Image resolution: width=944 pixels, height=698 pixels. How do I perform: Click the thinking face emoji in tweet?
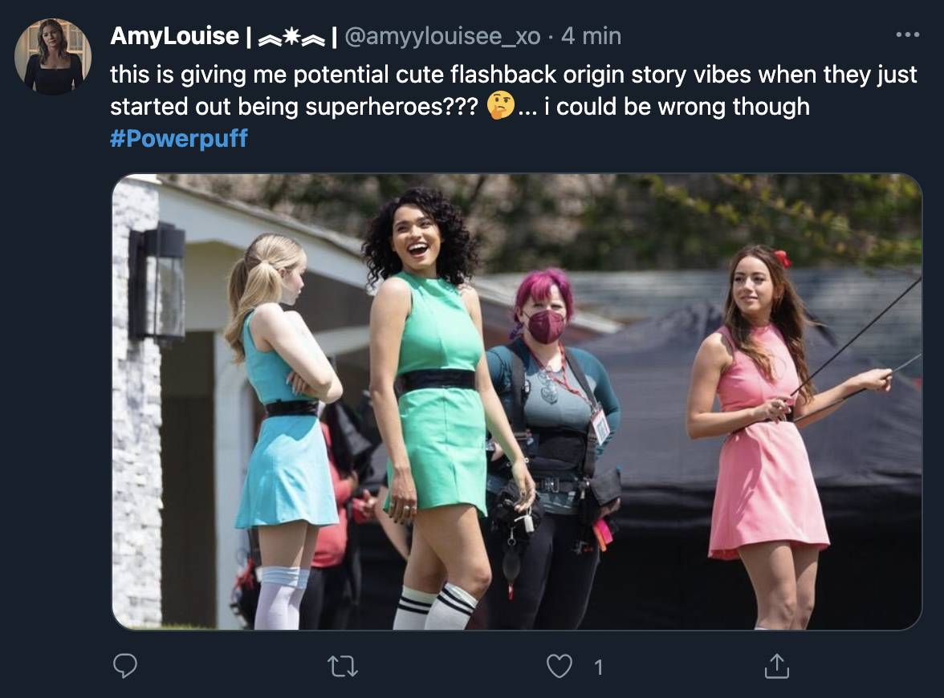501,107
